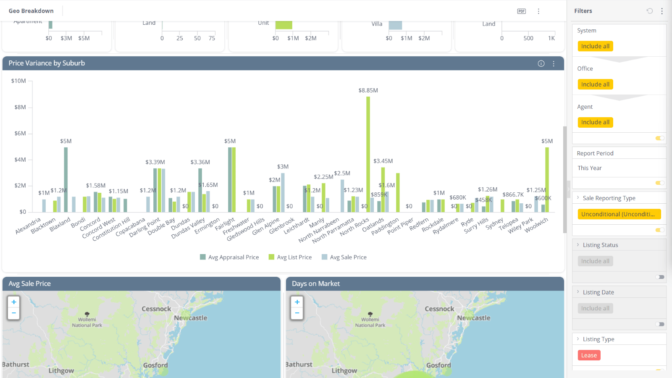Image resolution: width=672 pixels, height=378 pixels.
Task: Click the Lease listing type tag
Action: click(x=589, y=355)
